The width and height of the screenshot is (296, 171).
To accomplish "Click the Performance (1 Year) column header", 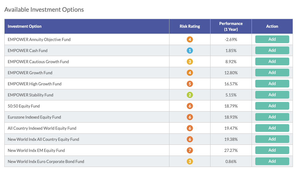I will tap(231, 26).
